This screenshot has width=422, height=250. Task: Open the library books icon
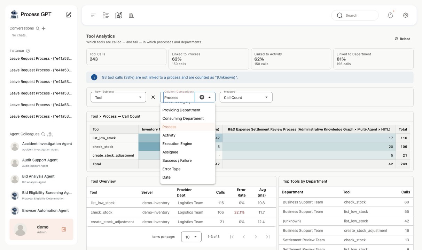(x=131, y=15)
